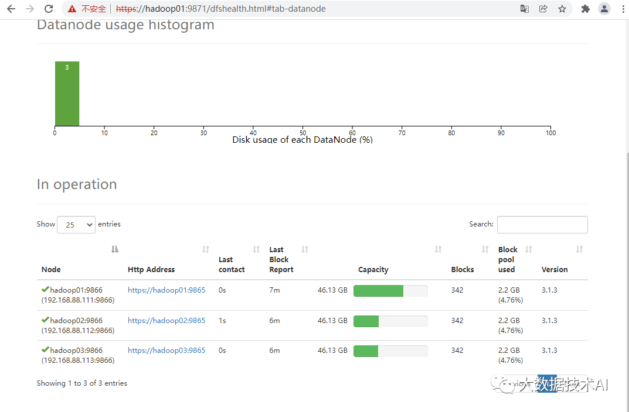Sort table by Node column
This screenshot has width=629, height=412.
pyautogui.click(x=115, y=249)
